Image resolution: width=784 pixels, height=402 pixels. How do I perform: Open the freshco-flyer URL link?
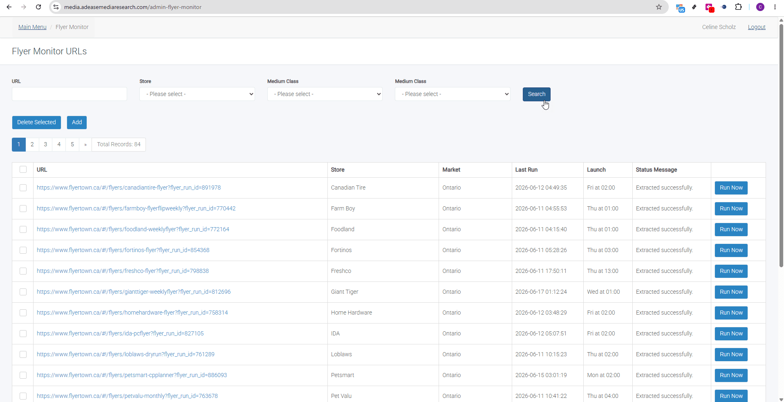tap(123, 271)
